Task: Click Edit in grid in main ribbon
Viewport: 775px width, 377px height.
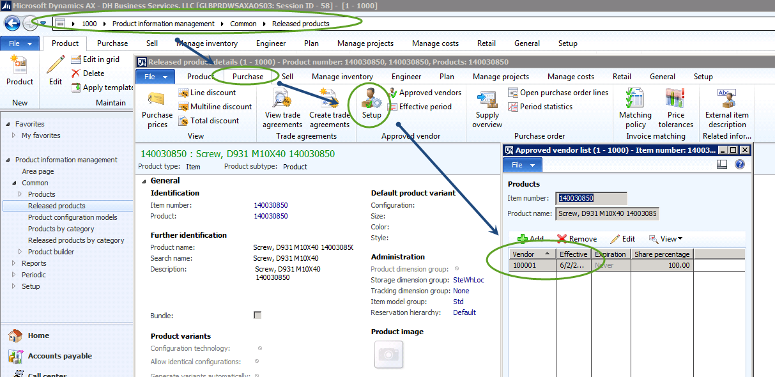Action: click(x=95, y=59)
